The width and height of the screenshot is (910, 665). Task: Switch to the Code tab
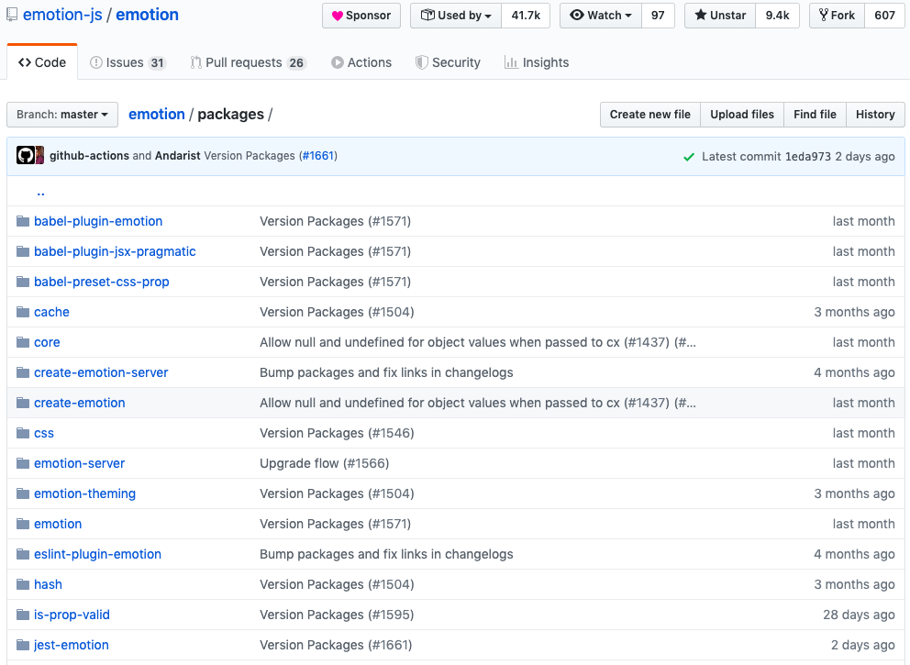[42, 62]
